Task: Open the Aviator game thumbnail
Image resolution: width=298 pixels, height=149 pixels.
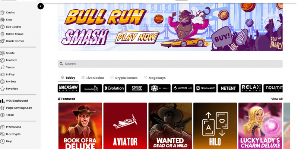Action: click(125, 126)
